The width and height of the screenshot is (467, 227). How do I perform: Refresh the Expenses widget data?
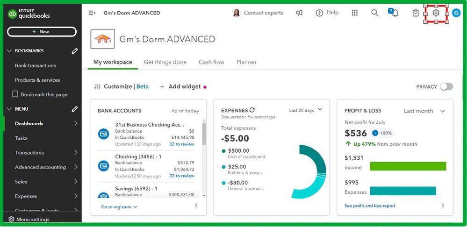coord(252,110)
